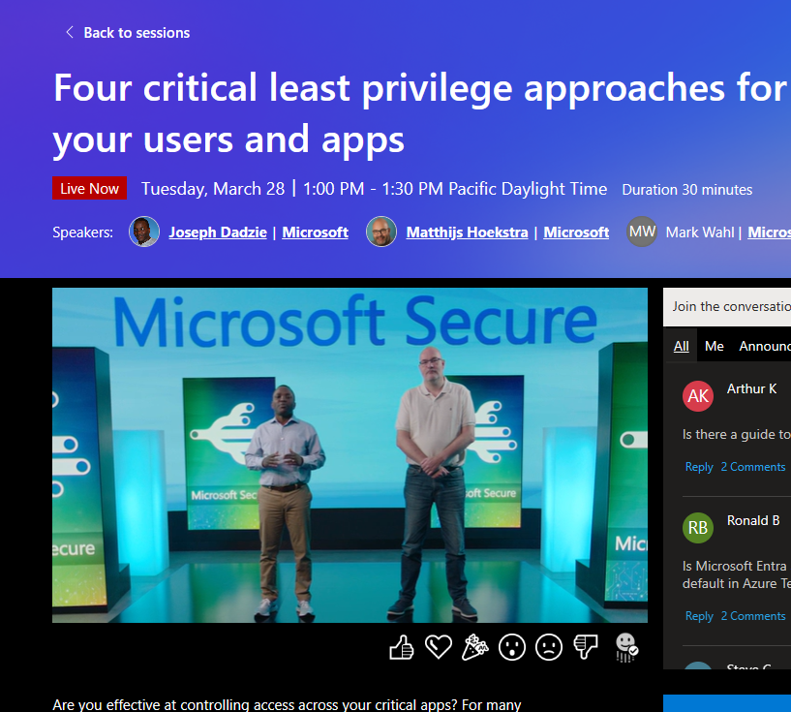Viewport: 791px width, 712px height.
Task: Open Microsoft link next to Matthijs Hoekstra
Action: click(576, 232)
